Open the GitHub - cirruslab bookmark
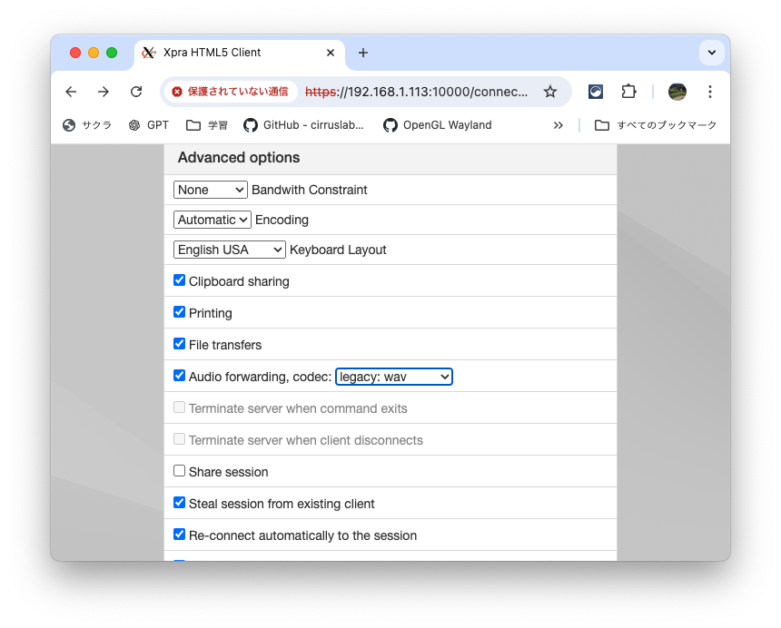This screenshot has width=781, height=628. click(303, 125)
